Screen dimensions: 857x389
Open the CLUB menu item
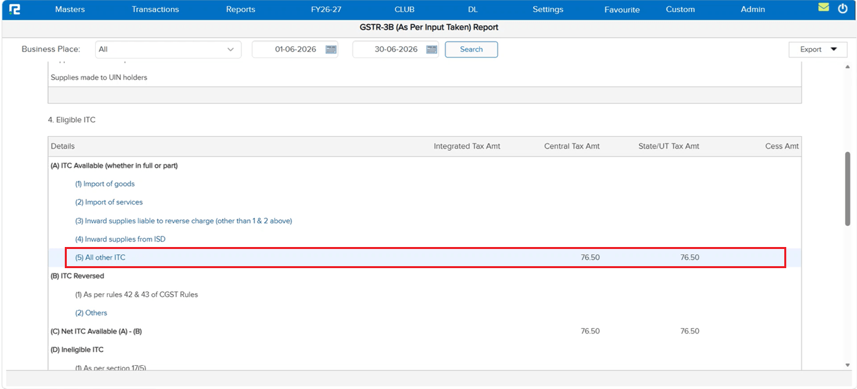[x=404, y=9]
